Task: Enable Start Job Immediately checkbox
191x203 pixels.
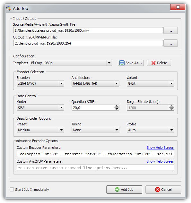Action: point(12,190)
